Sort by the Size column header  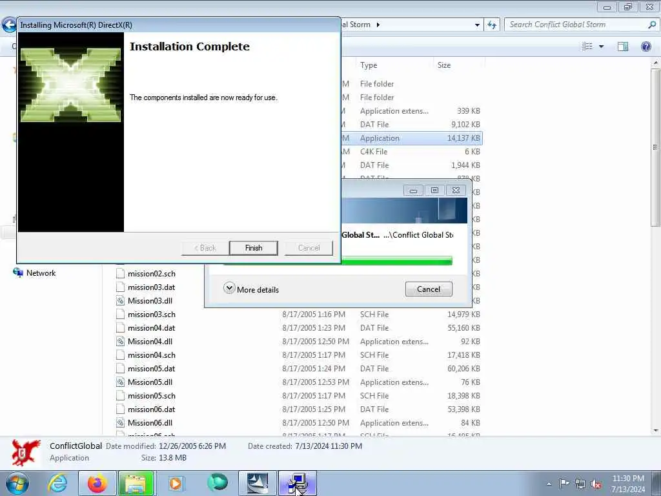tap(444, 65)
